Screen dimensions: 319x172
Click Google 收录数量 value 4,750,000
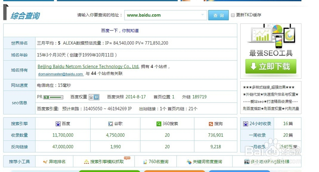point(115,135)
